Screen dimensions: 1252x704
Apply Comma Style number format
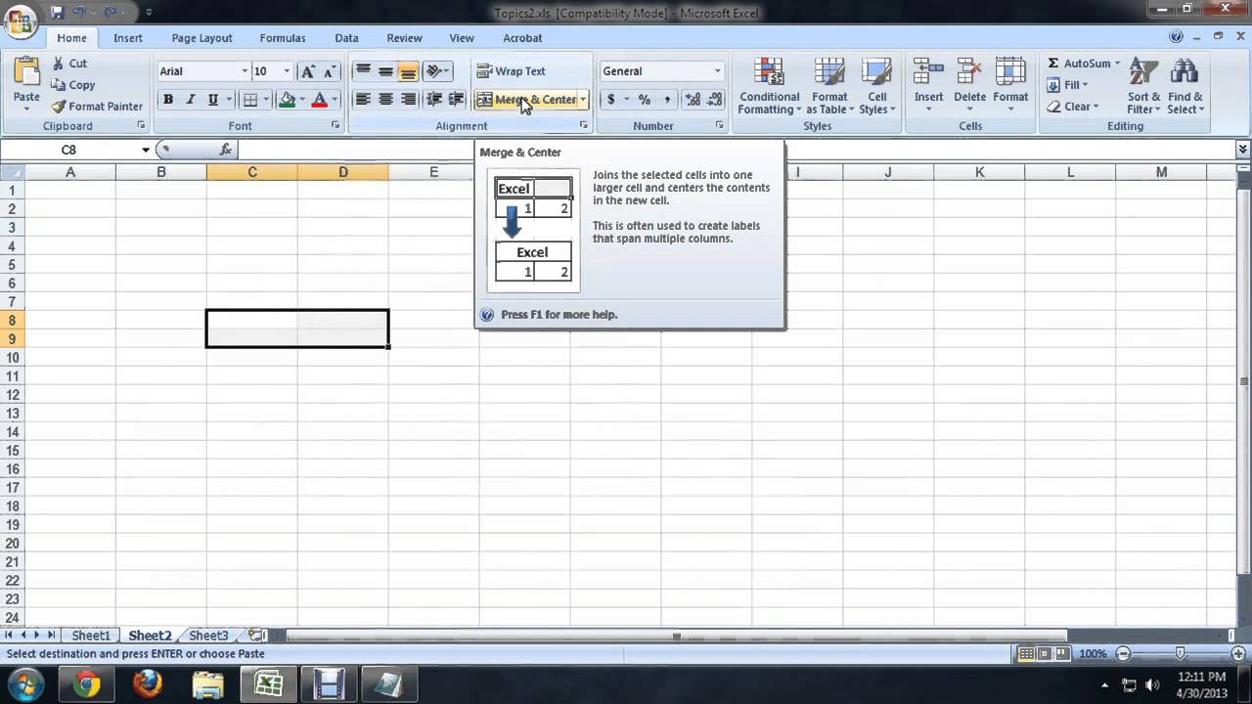667,100
